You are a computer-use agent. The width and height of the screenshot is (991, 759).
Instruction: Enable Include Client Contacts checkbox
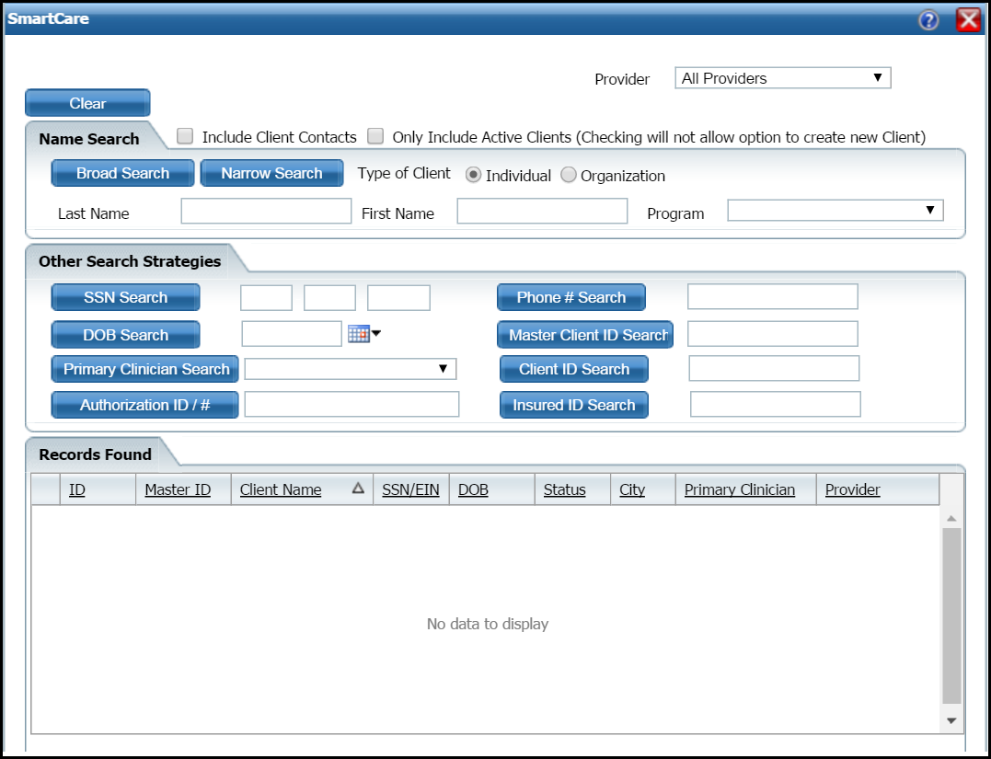(186, 136)
